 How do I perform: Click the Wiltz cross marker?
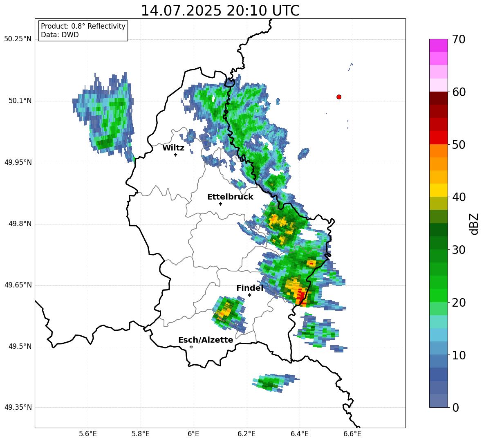(x=176, y=155)
